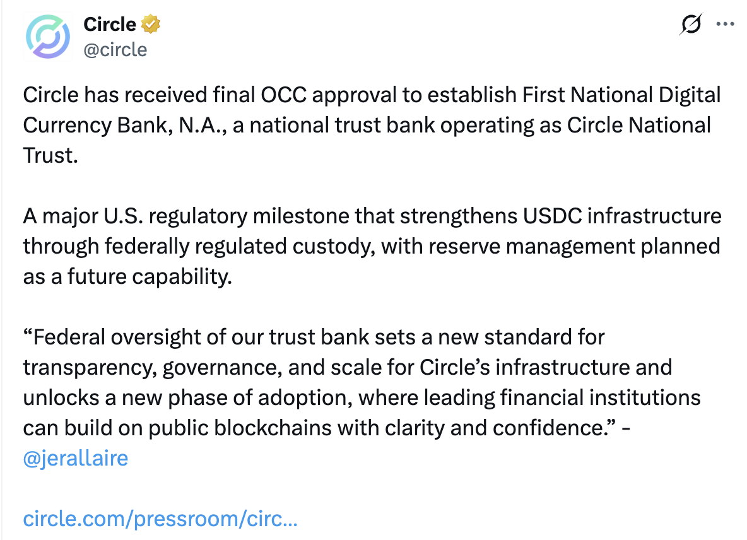The width and height of the screenshot is (747, 540).
Task: Click the Circle display name
Action: [x=110, y=24]
